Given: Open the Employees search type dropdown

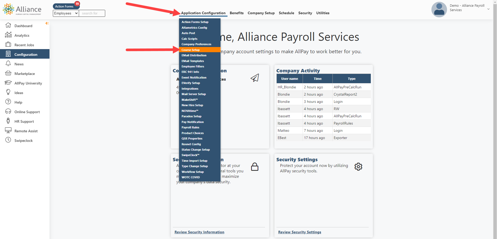Looking at the screenshot, I should pos(66,13).
